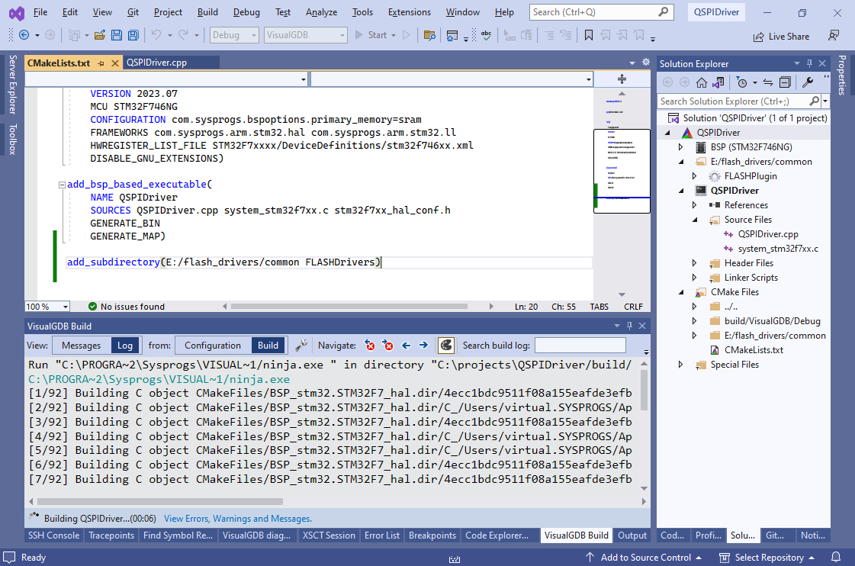Collapse the Source Files folder
The width and height of the screenshot is (855, 566).
pyautogui.click(x=694, y=220)
